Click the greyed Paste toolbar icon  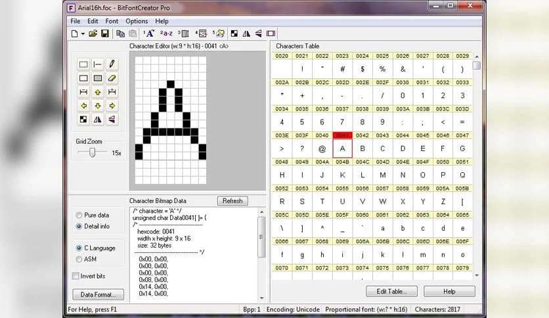(x=133, y=34)
